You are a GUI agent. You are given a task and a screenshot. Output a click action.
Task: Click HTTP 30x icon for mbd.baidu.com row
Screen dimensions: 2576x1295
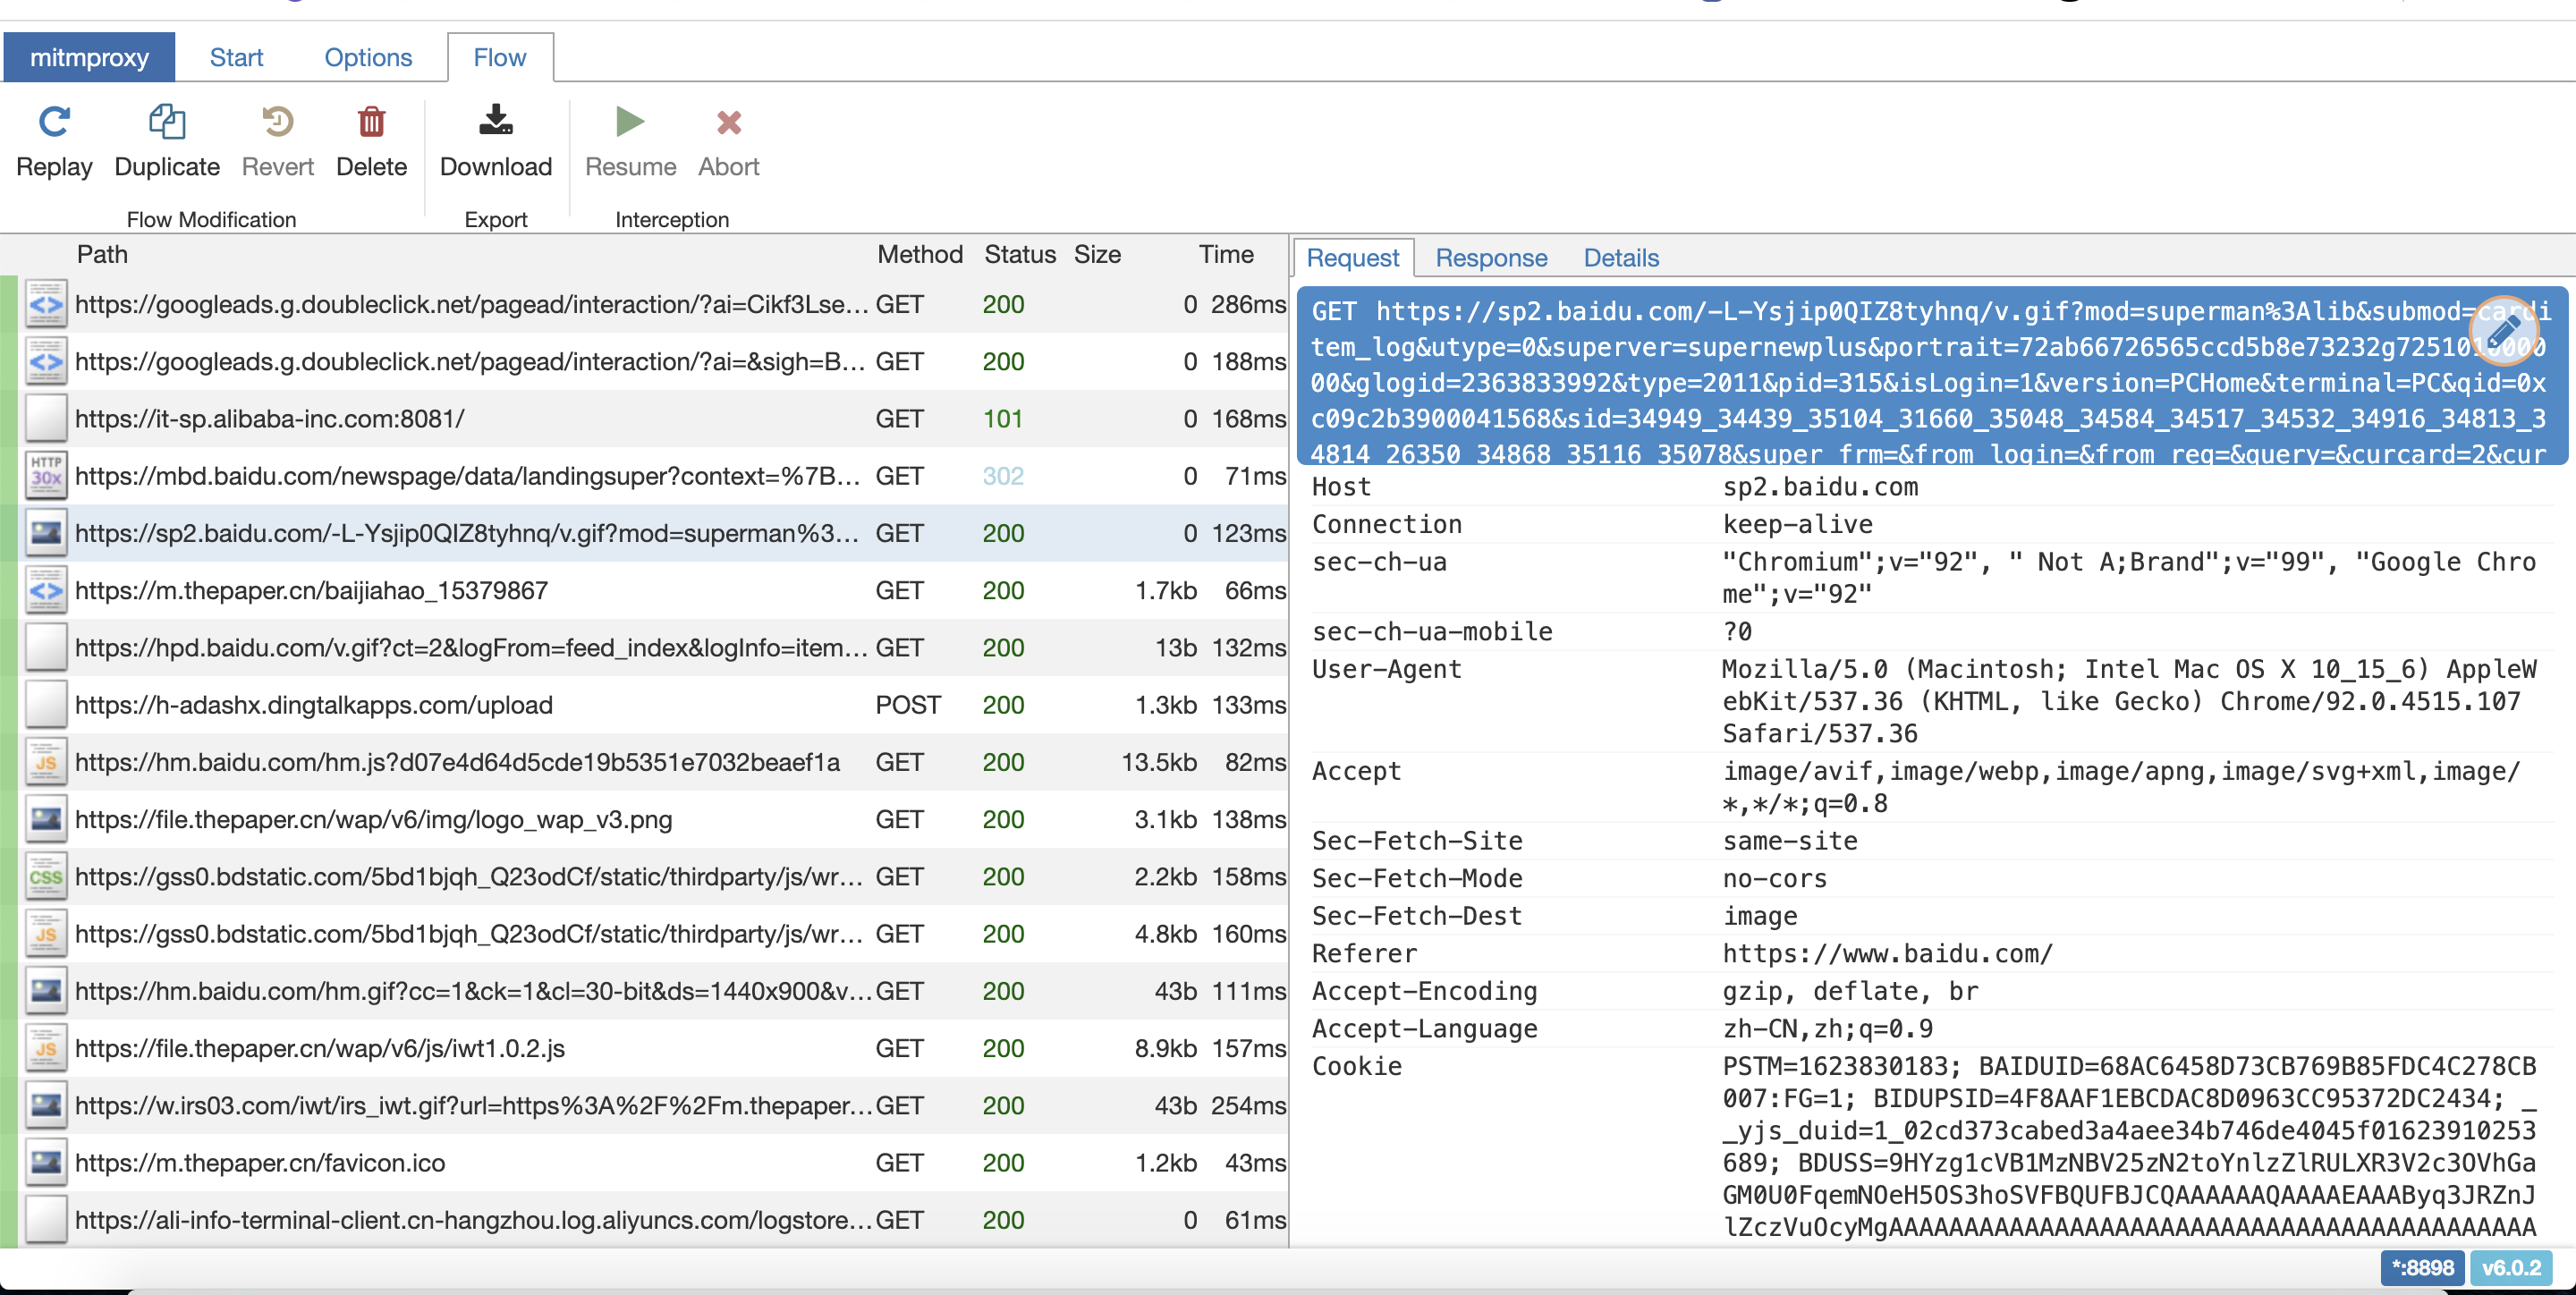point(46,476)
